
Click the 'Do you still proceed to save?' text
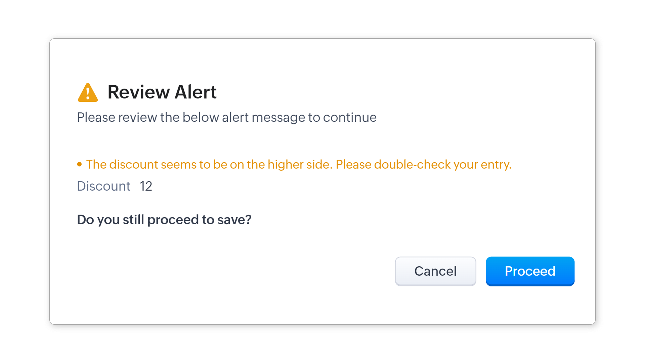[x=164, y=219]
